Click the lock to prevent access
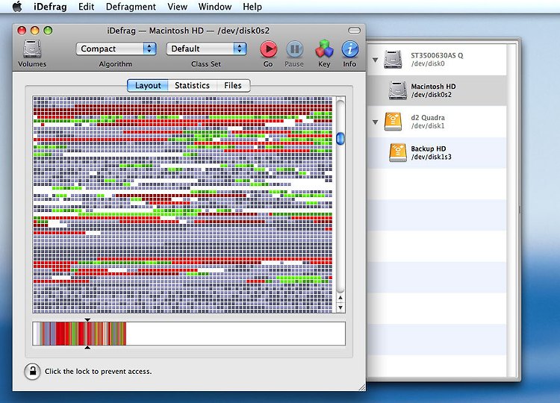This screenshot has height=403, width=560. click(x=32, y=371)
